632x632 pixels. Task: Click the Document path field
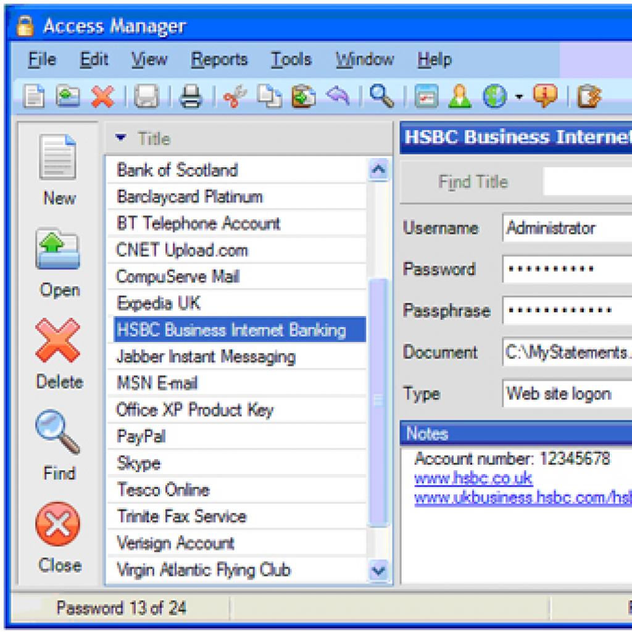pyautogui.click(x=567, y=352)
